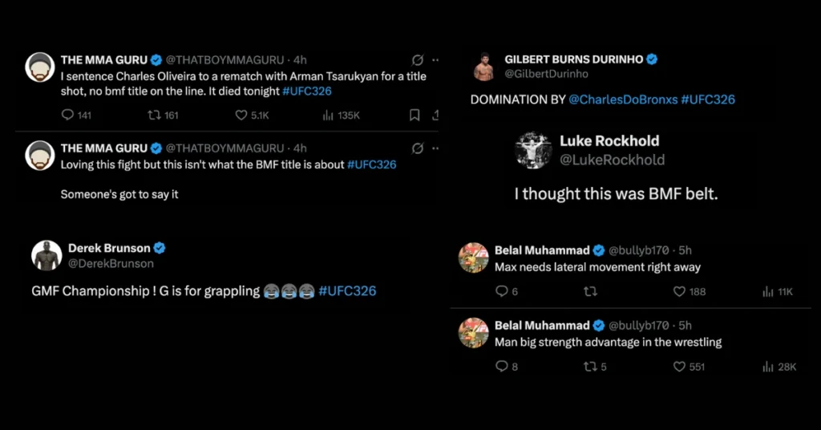This screenshot has width=821, height=430.
Task: Like Belal's tweet with 551 likes
Action: point(679,367)
